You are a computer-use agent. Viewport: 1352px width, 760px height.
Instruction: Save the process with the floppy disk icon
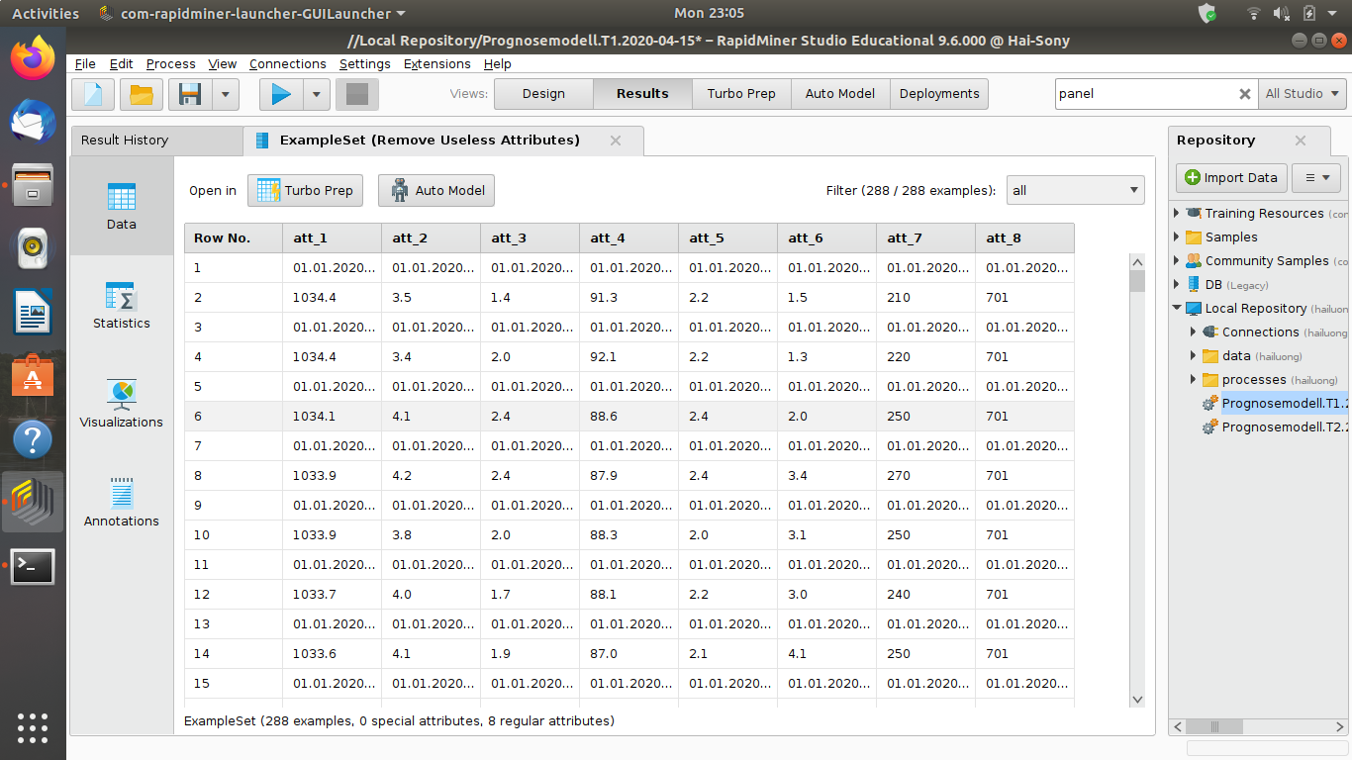(x=190, y=94)
